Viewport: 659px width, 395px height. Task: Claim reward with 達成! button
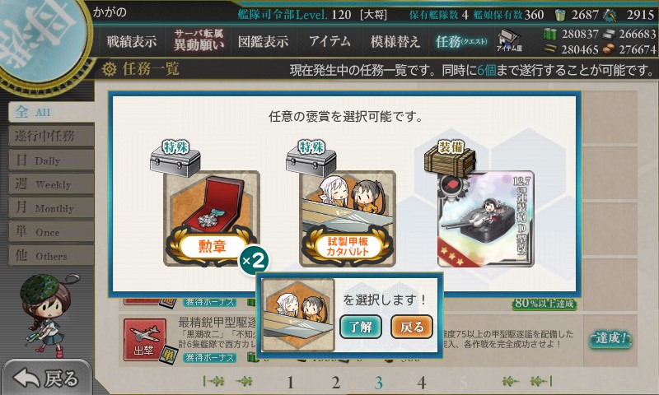tap(610, 338)
